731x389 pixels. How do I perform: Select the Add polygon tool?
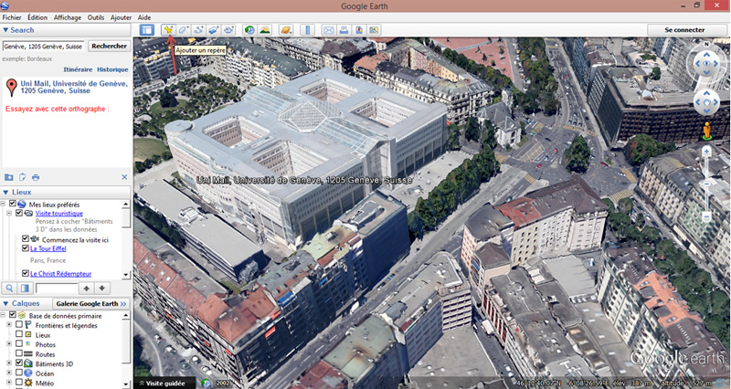click(x=184, y=30)
